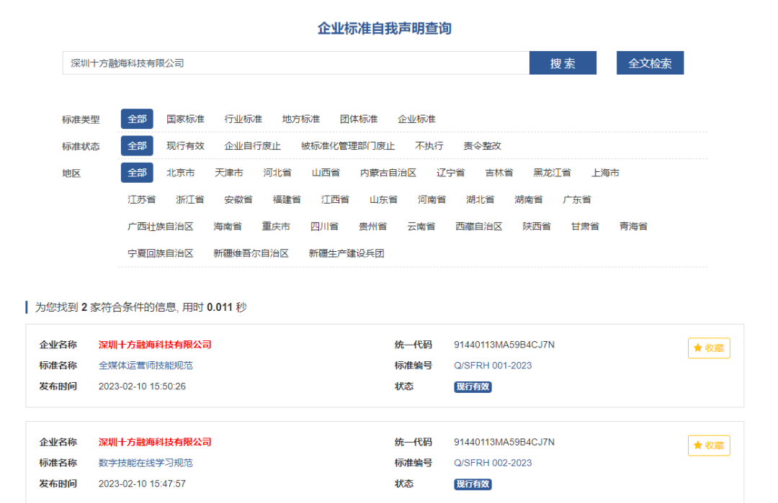Click publish time 2023-02-10 15:50:26
Image resolution: width=778 pixels, height=503 pixels.
(142, 386)
